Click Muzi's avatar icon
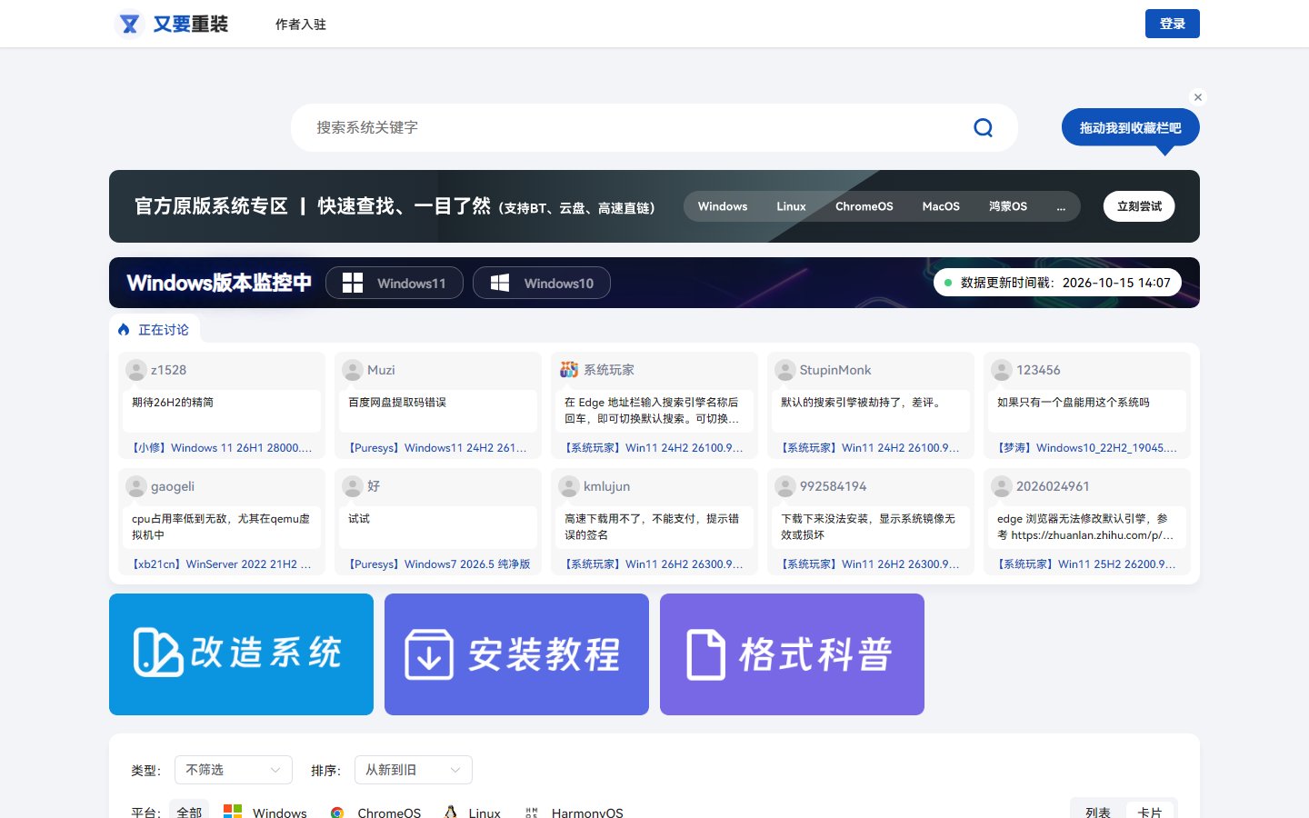 tap(353, 370)
